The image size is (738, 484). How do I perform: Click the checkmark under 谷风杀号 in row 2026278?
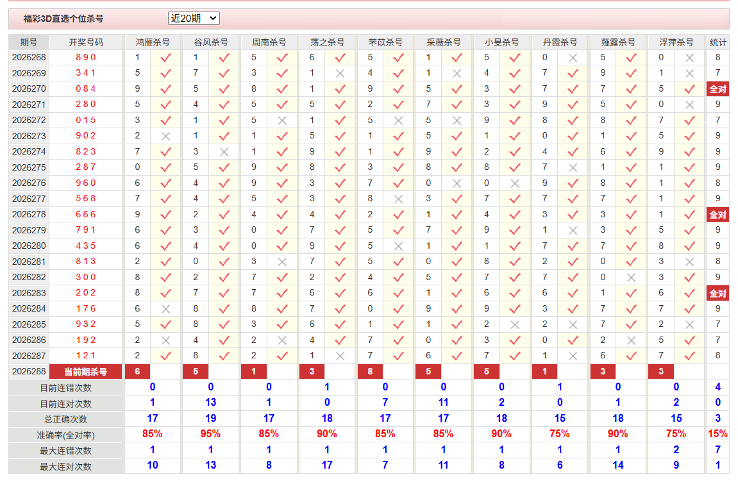pyautogui.click(x=224, y=215)
